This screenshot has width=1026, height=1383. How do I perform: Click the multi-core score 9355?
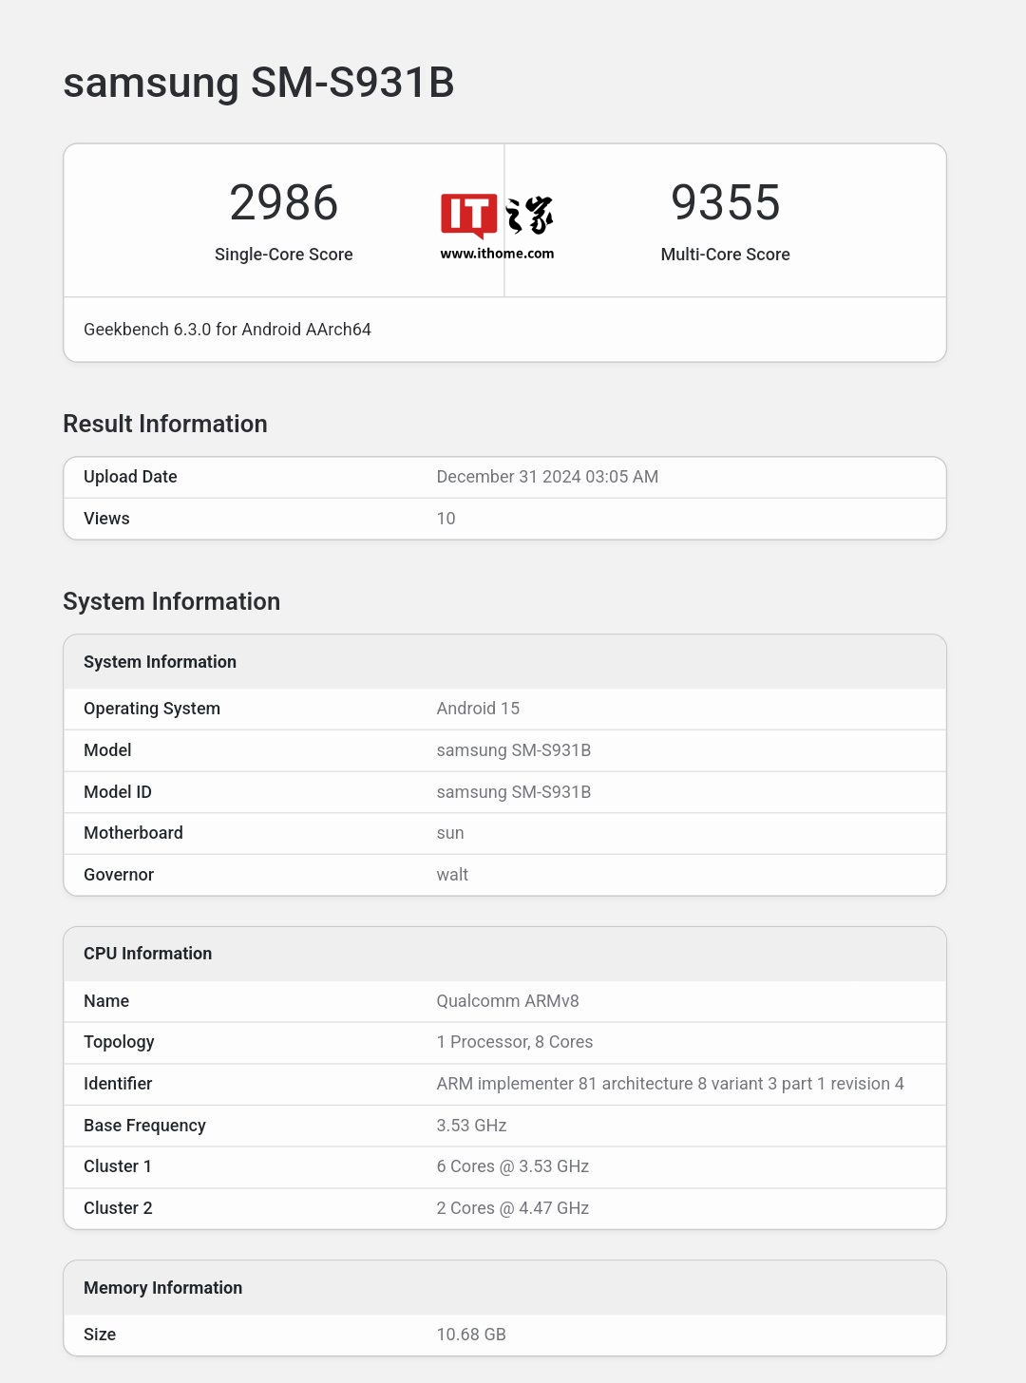(x=725, y=203)
